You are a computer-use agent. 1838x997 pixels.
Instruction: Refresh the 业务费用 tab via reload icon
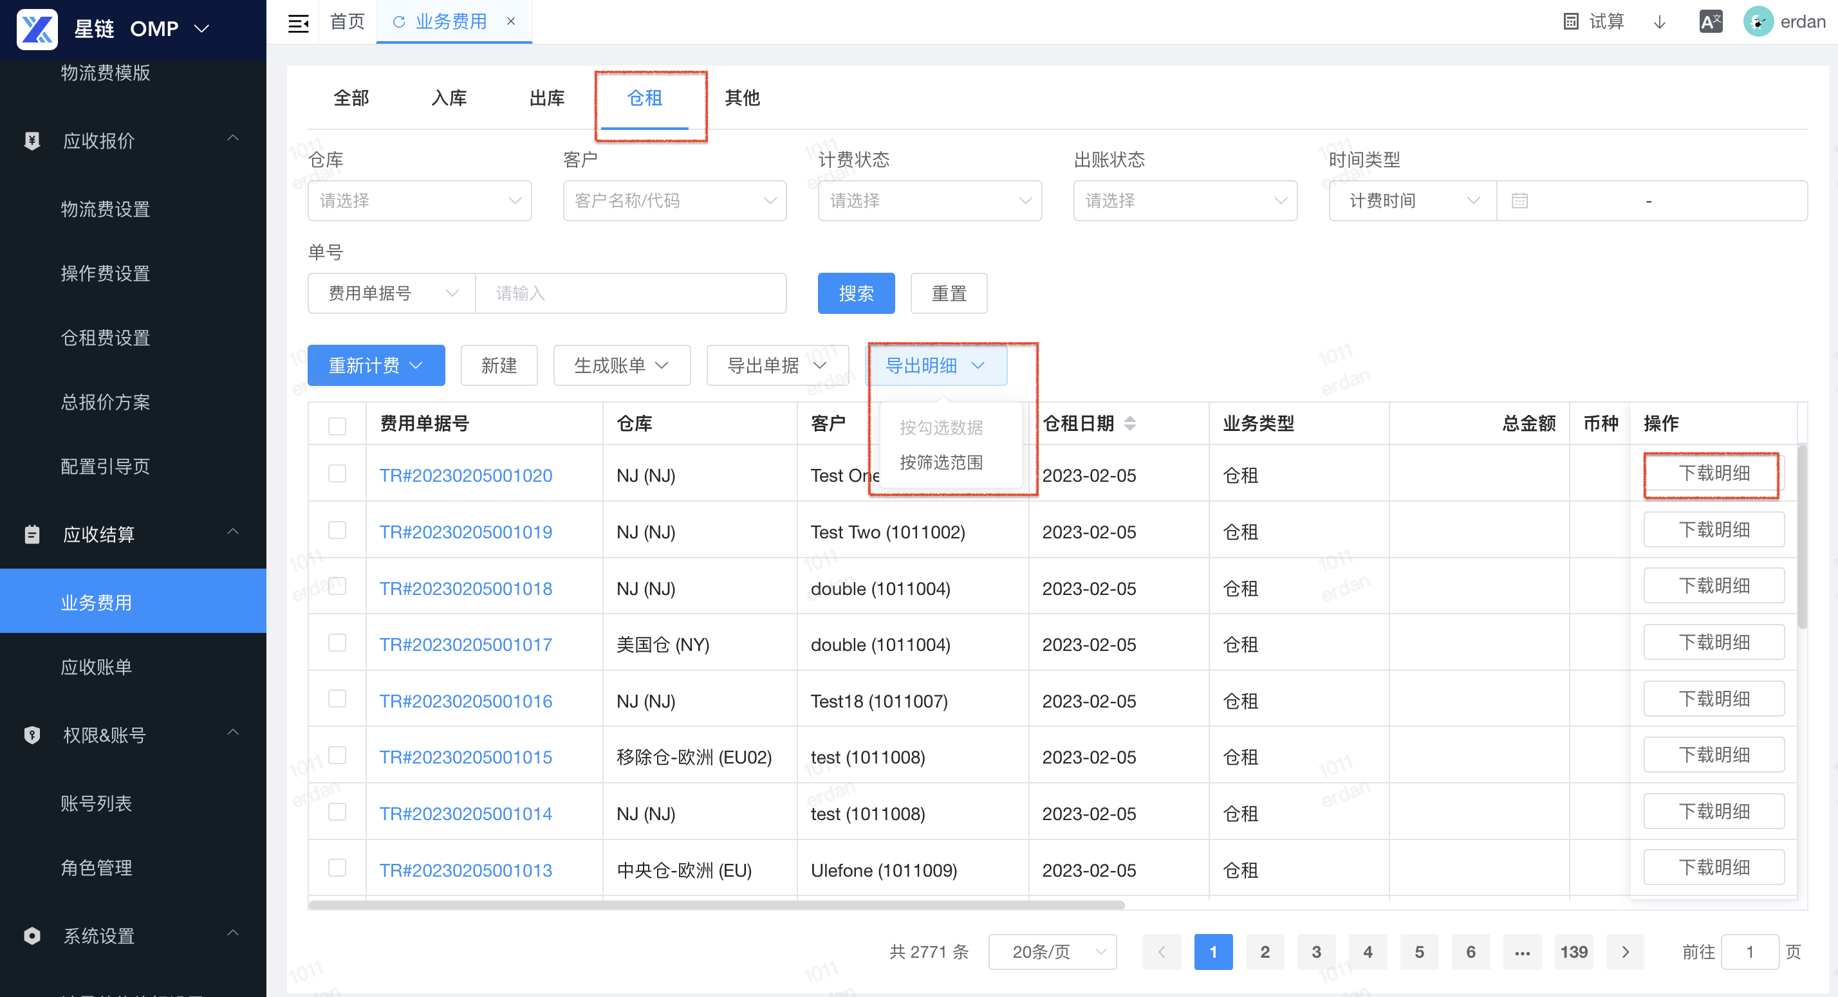click(x=399, y=22)
